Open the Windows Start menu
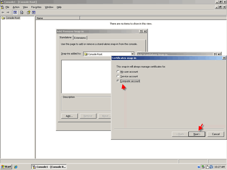 click(6, 166)
